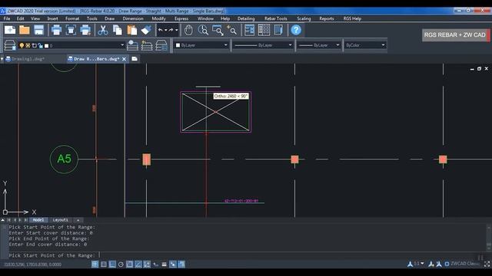Toggle Object Snap Tracking in status bar
Viewport: 492px width, 276px height.
[x=138, y=264]
